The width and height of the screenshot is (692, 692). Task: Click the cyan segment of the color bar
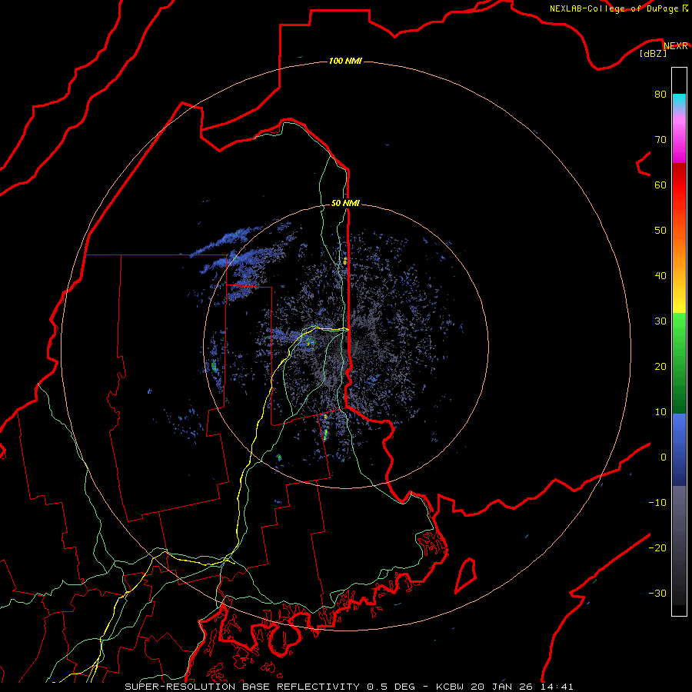[x=679, y=101]
